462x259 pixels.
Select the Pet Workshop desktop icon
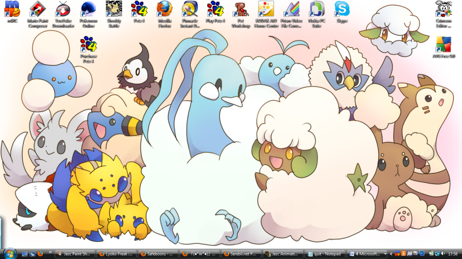(241, 14)
